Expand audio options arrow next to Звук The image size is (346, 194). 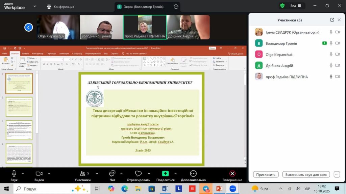[23, 173]
